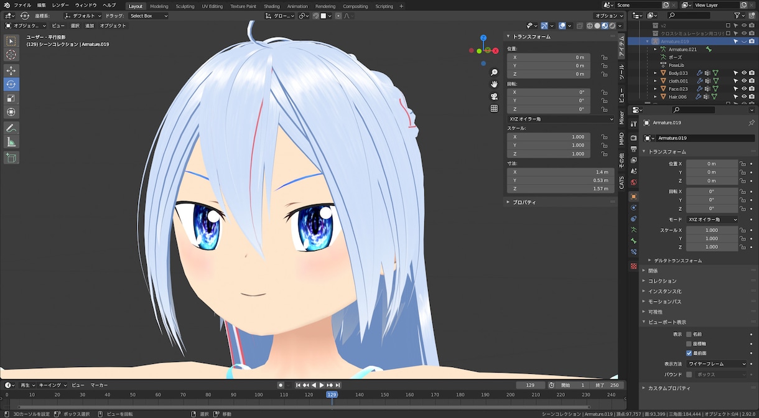Switch viewport to wireframe shading

[x=590, y=26]
